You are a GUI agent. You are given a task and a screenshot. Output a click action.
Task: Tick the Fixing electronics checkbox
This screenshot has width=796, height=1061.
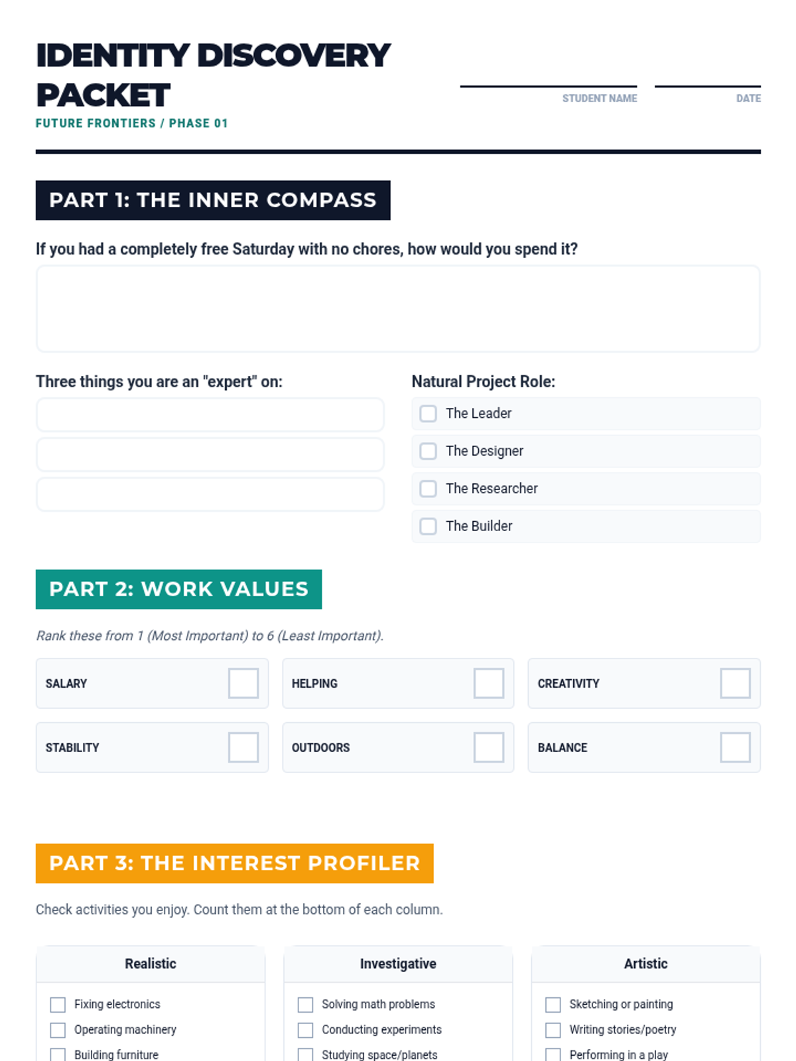click(x=58, y=1005)
